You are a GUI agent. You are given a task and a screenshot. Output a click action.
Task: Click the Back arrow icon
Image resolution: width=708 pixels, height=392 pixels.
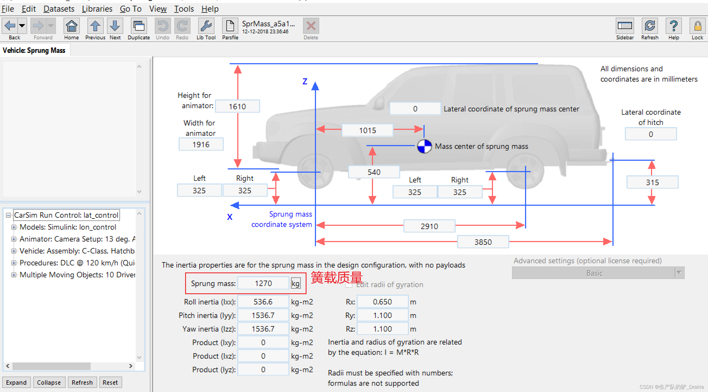pyautogui.click(x=10, y=26)
